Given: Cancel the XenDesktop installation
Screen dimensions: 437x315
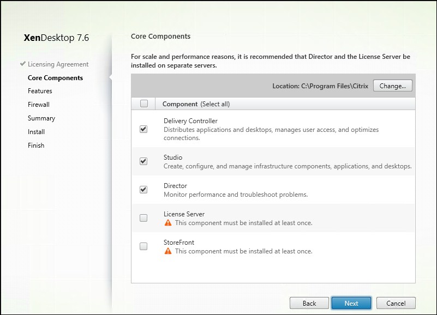Looking at the screenshot, I should coord(396,303).
